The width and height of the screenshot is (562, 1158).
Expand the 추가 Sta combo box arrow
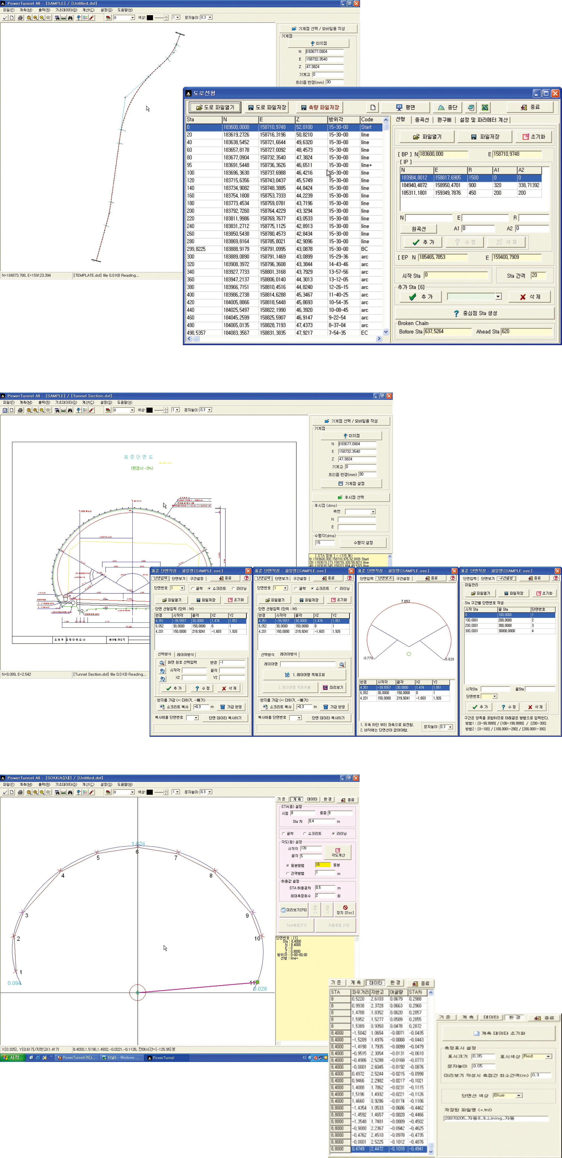pos(498,297)
